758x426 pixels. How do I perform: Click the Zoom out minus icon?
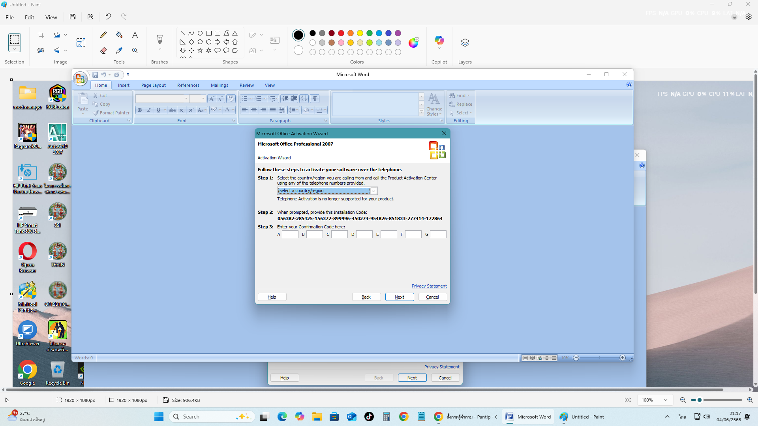click(683, 400)
